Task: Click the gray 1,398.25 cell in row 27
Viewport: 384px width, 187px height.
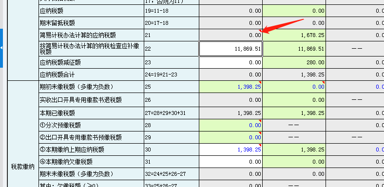Action: (x=230, y=113)
